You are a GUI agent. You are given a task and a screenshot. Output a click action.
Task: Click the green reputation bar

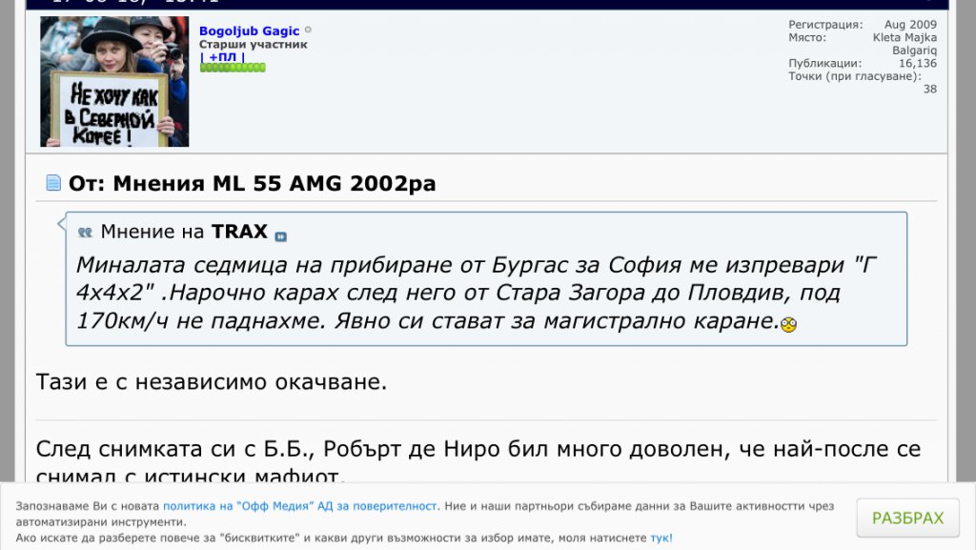click(233, 68)
